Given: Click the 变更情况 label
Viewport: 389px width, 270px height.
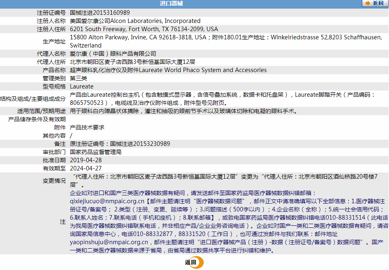Looking at the screenshot, I should pos(54,180).
